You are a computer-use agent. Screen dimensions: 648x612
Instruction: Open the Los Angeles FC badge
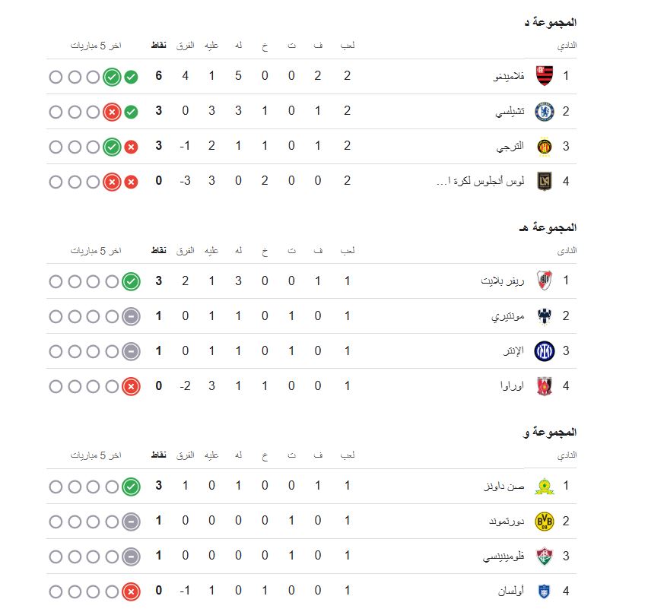point(545,181)
